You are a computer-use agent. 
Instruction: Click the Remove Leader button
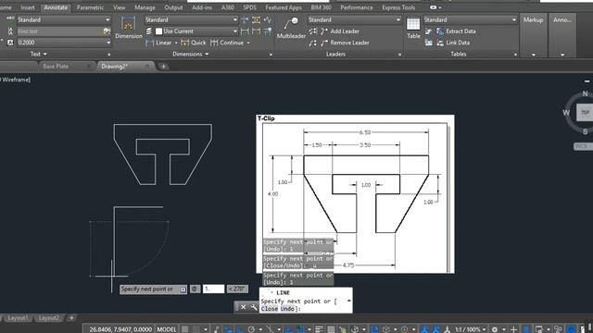(345, 43)
